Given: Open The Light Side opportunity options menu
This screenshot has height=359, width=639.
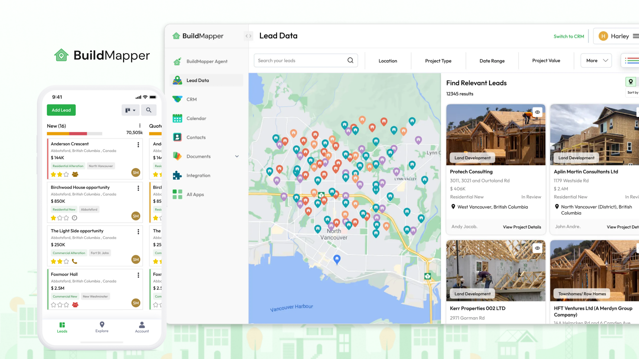Looking at the screenshot, I should click(138, 232).
